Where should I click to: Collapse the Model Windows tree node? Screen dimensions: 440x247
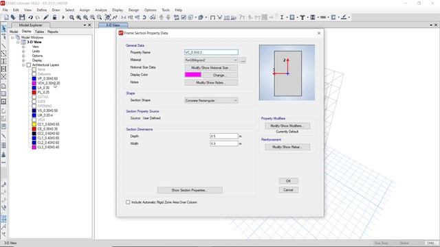(12, 38)
